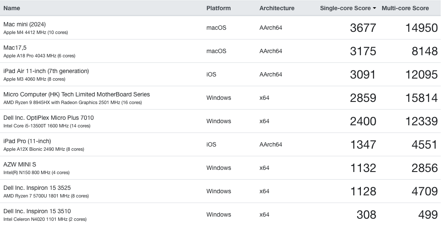Click single-core score 3091
This screenshot has width=442, height=234.
[x=363, y=75]
